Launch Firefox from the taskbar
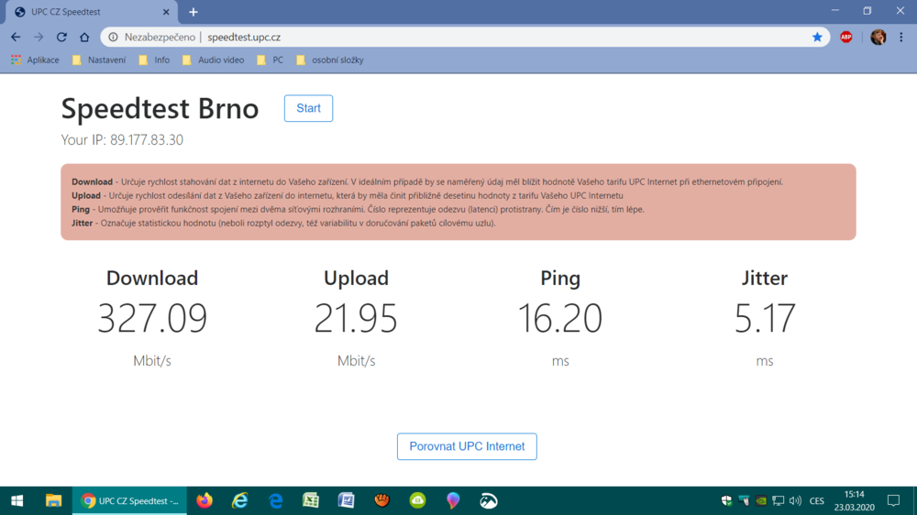This screenshot has height=515, width=917. pos(204,501)
